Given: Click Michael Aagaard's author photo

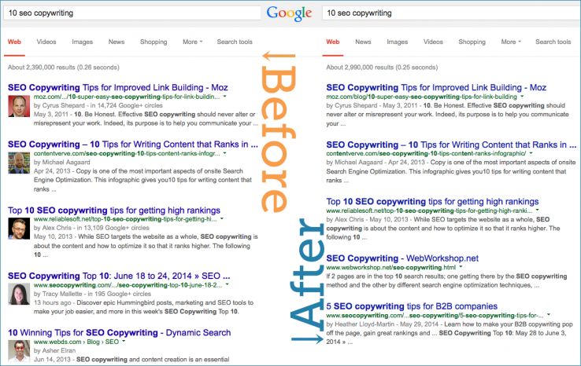Looking at the screenshot, I should (x=19, y=162).
